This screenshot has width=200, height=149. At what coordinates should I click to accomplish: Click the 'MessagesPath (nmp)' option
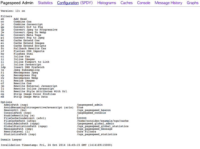tap(18, 129)
